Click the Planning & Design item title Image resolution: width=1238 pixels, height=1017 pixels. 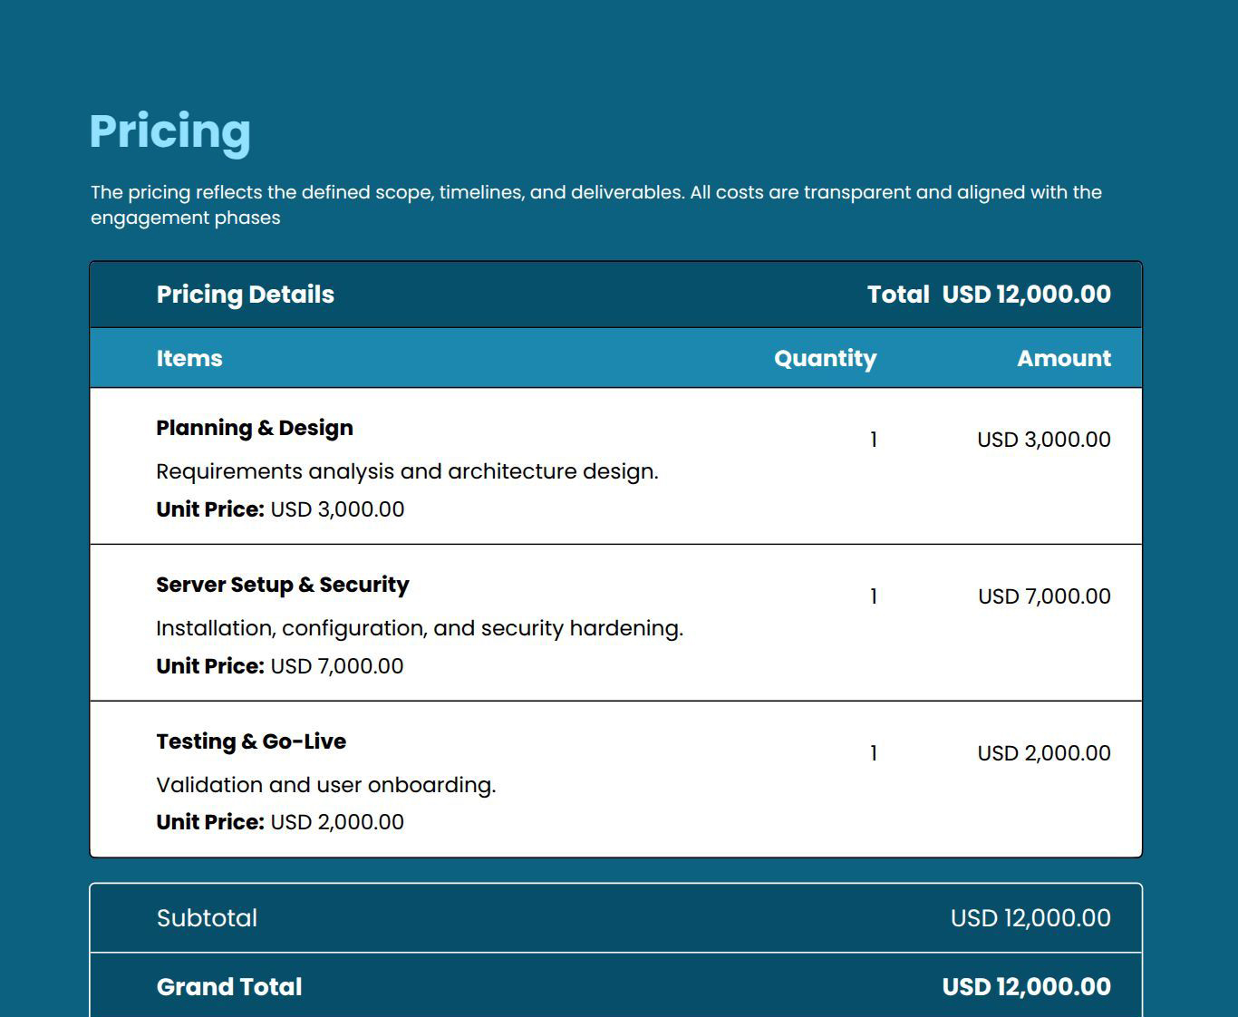[254, 428]
